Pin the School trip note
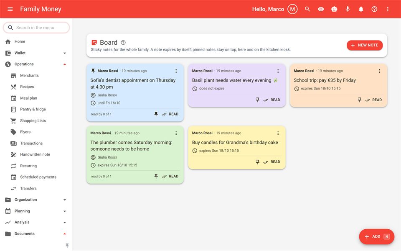Screen dimensions: 401x251 (360, 100)
